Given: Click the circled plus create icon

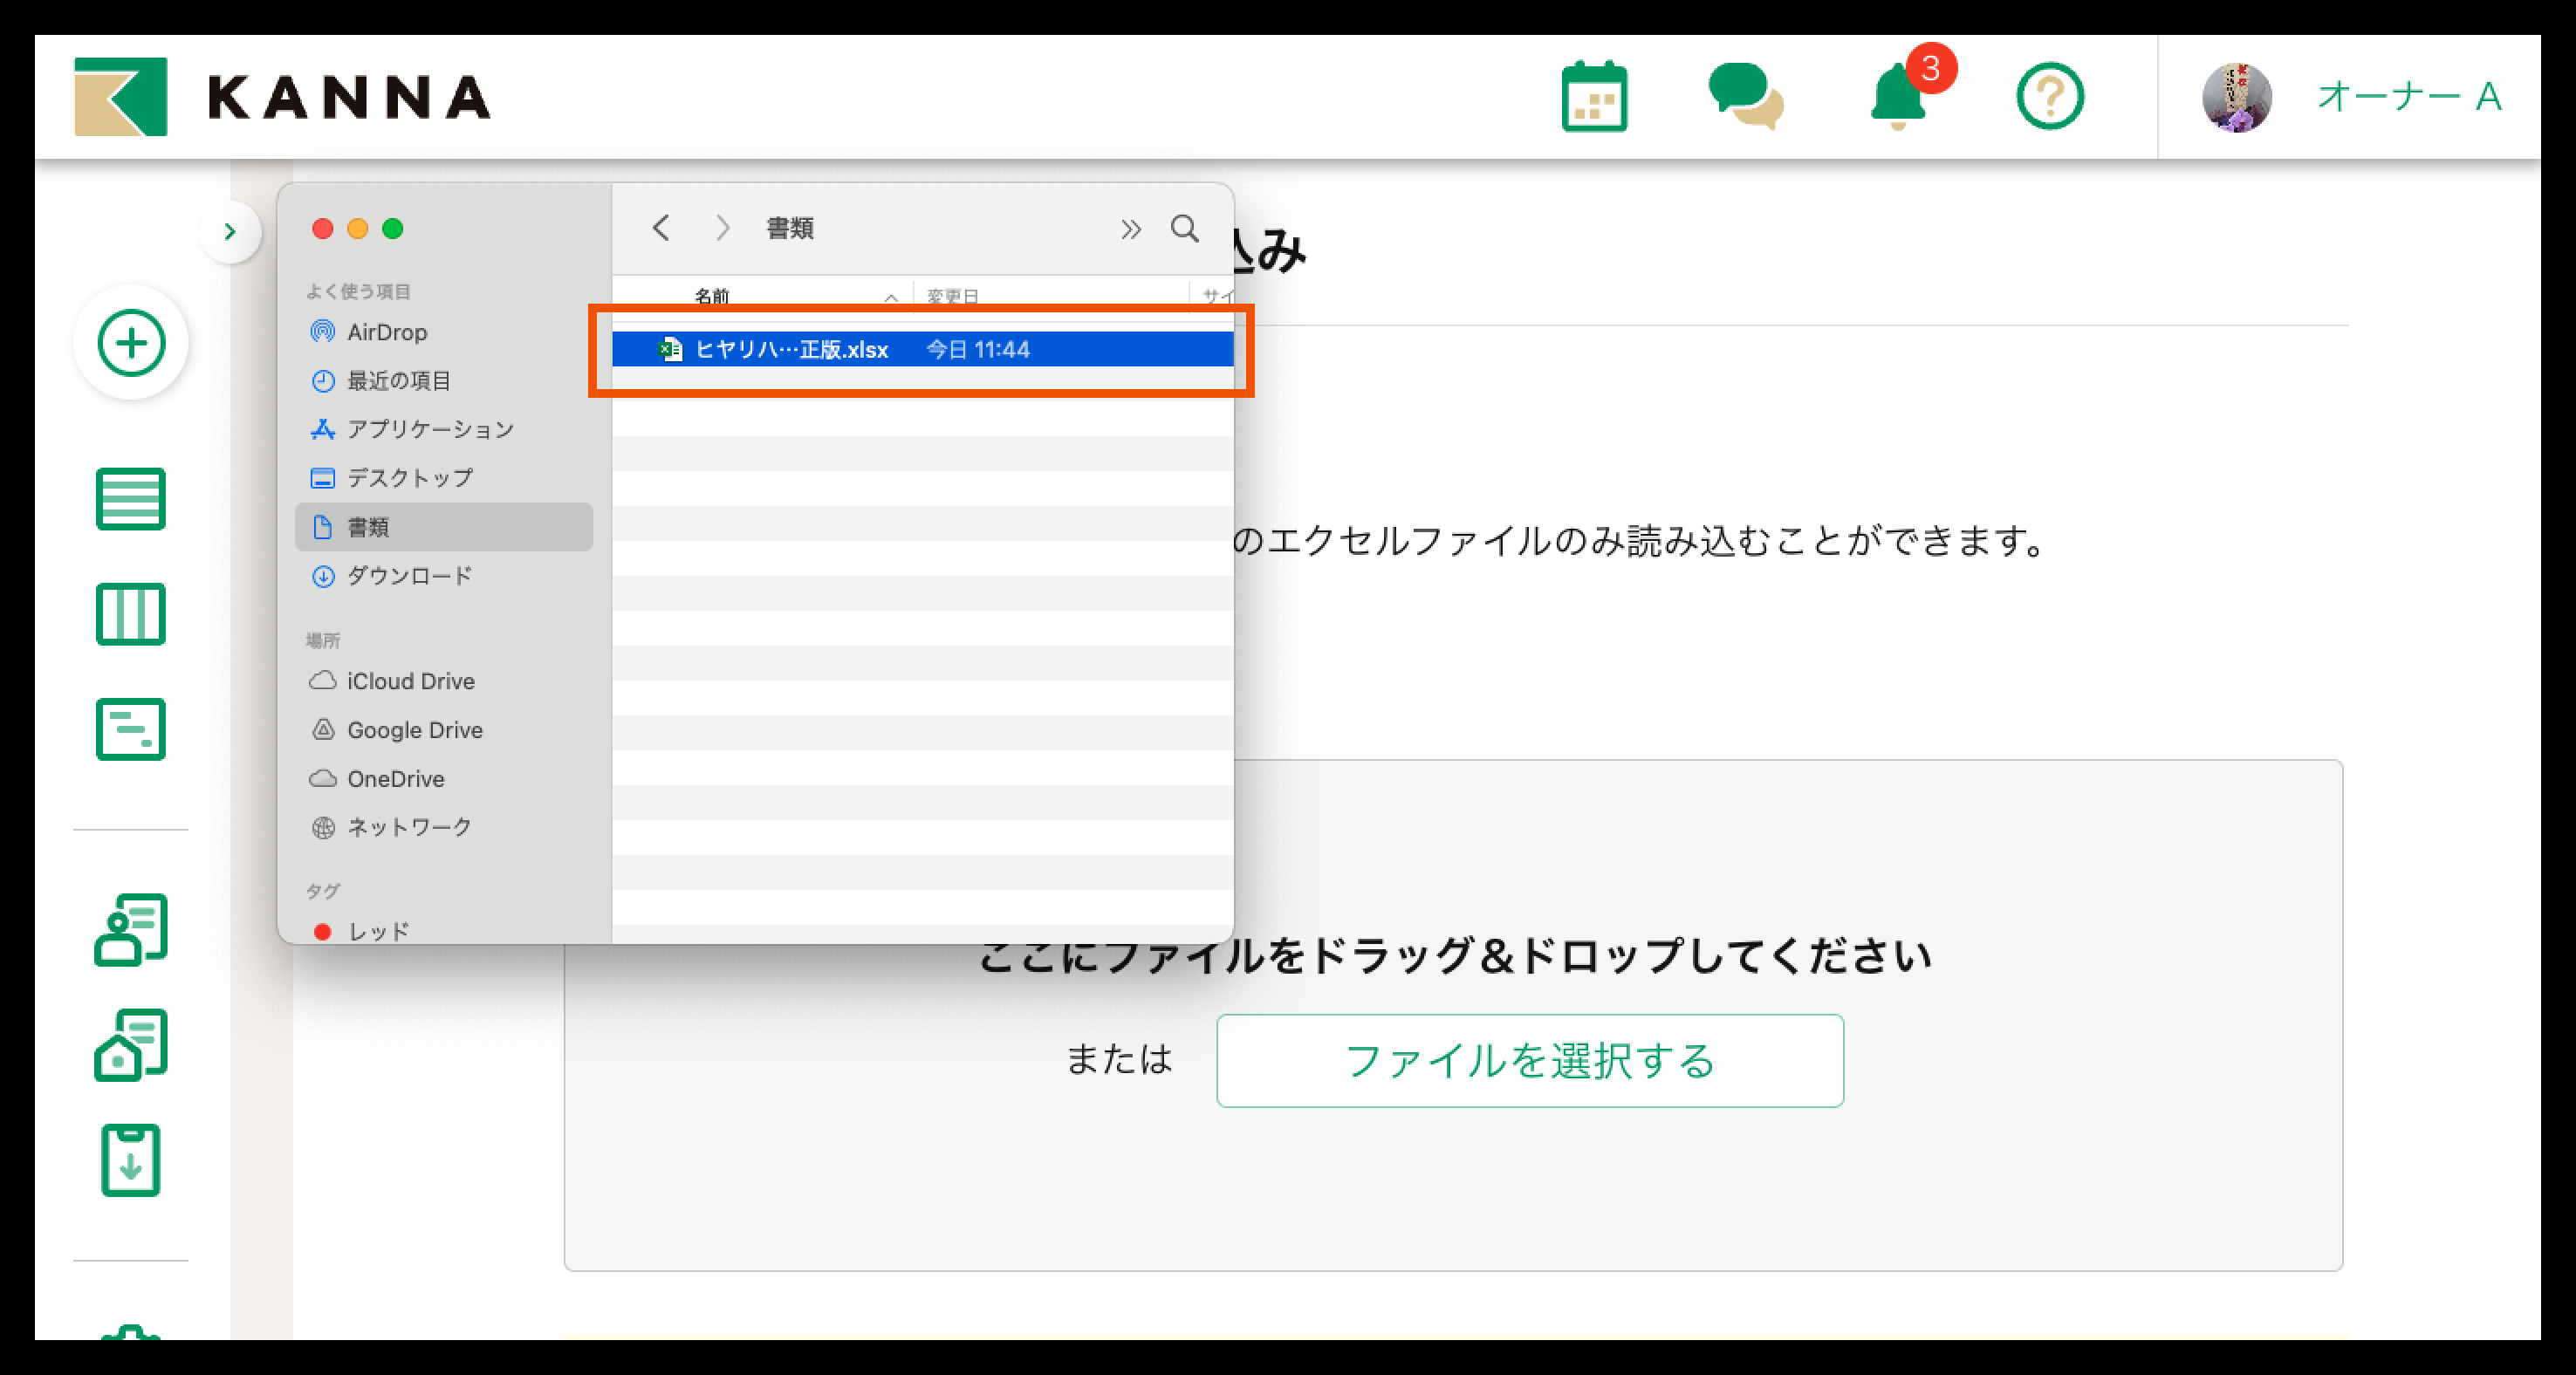Looking at the screenshot, I should [x=131, y=343].
